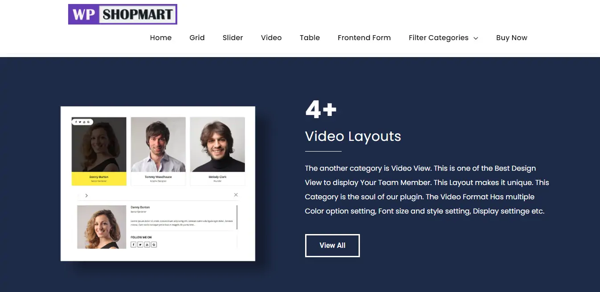Go to the Grid page
Image resolution: width=600 pixels, height=292 pixels.
tap(197, 38)
